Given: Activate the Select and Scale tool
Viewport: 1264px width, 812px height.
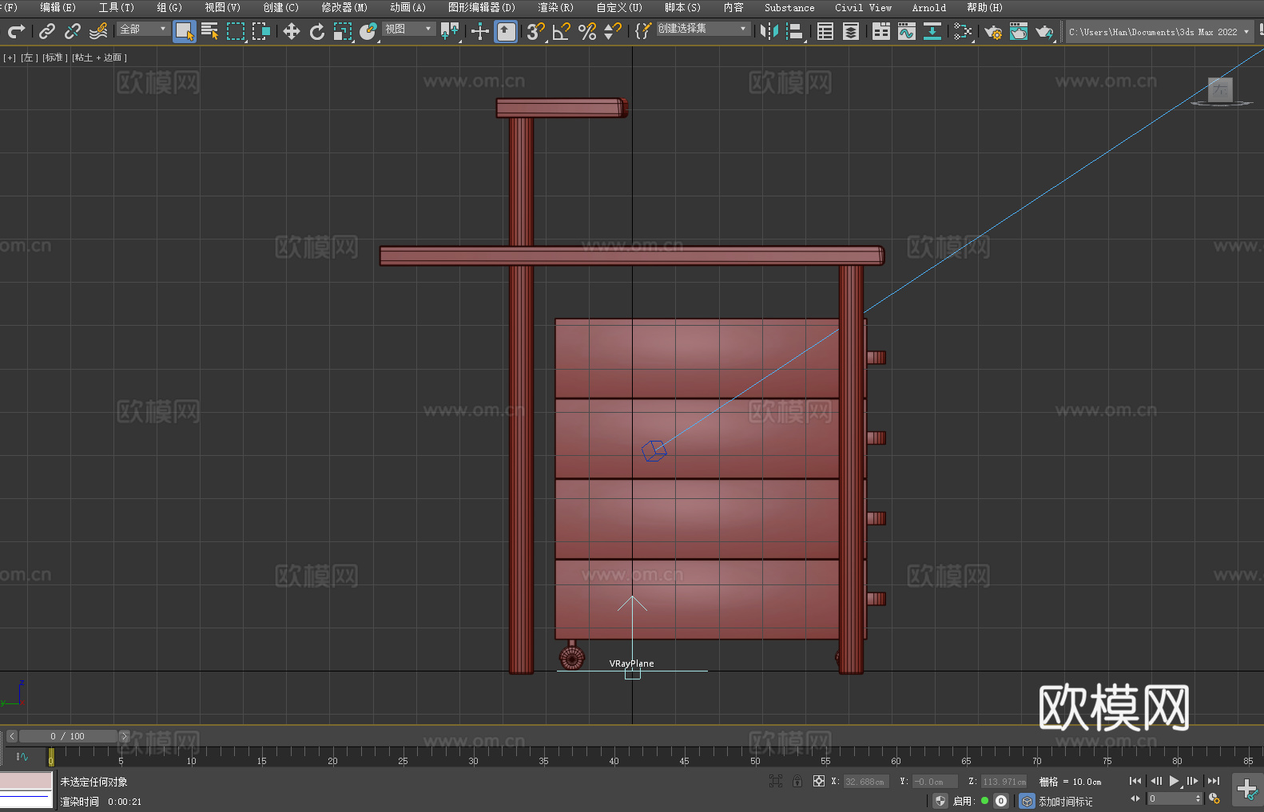Looking at the screenshot, I should [x=343, y=31].
